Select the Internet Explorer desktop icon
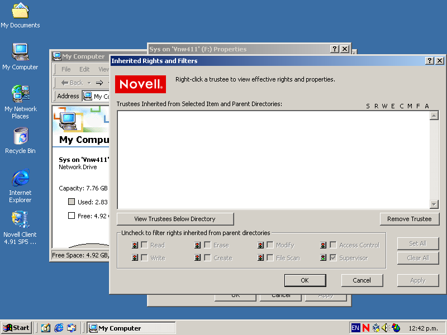 (x=20, y=186)
